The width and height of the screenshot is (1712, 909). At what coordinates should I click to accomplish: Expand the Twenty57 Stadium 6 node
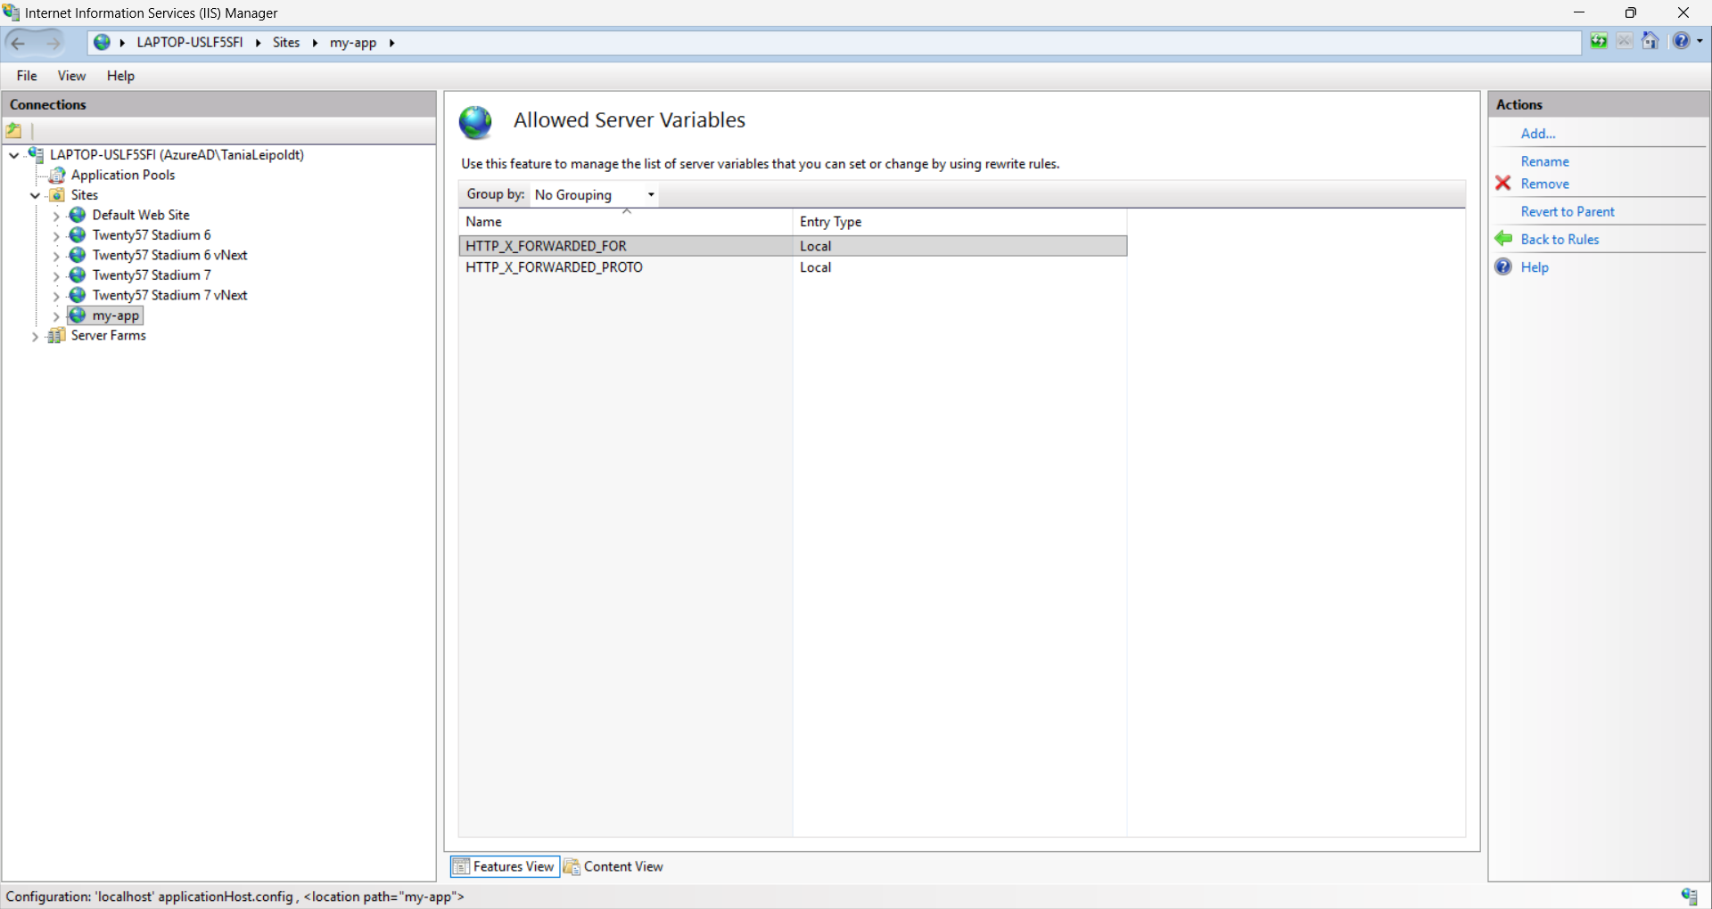coord(56,236)
